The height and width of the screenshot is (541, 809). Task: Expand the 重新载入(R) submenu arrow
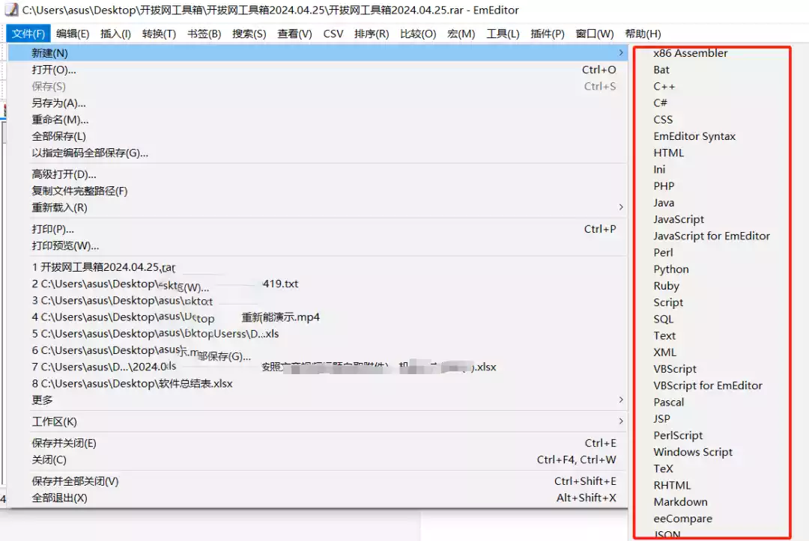(x=621, y=207)
